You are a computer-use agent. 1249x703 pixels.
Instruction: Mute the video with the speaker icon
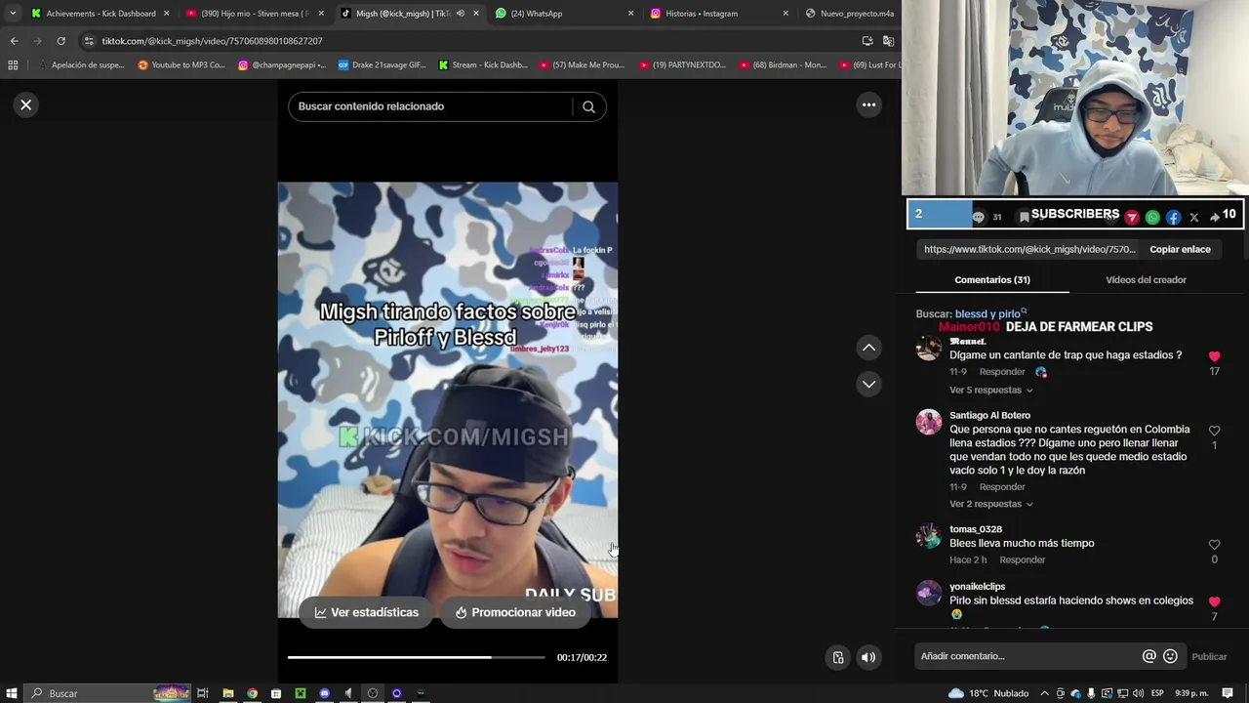pyautogui.click(x=868, y=657)
